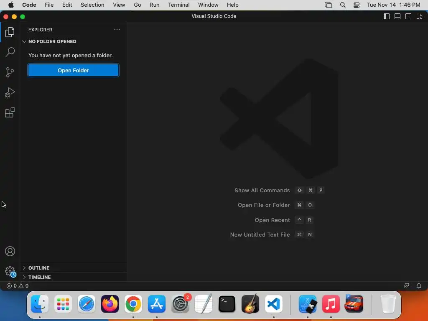Toggle secondary side bar layout icon

[x=408, y=16]
